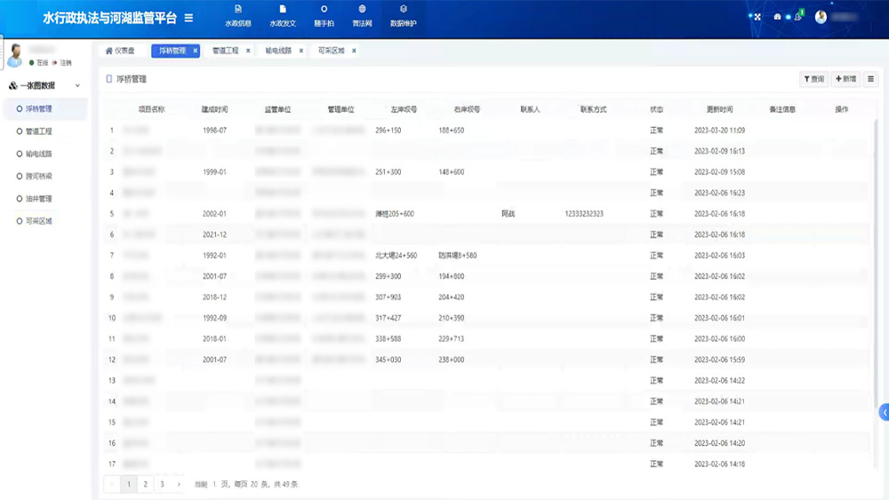Viewport: 889px width, 500px height.
Task: Click the 查询 filter button
Action: coord(813,79)
